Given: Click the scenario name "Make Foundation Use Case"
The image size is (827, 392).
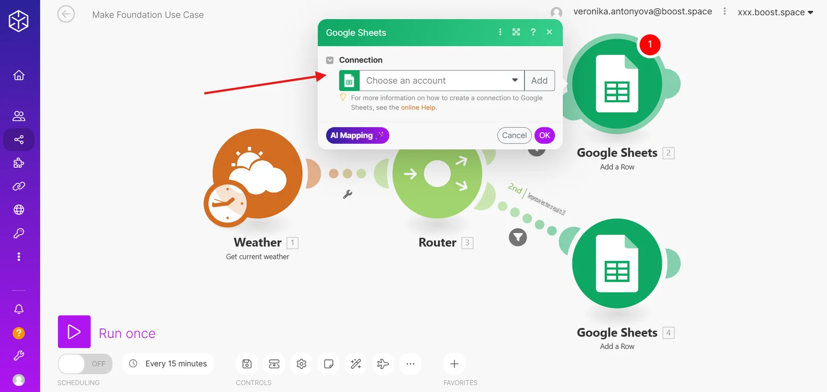Looking at the screenshot, I should (x=148, y=15).
